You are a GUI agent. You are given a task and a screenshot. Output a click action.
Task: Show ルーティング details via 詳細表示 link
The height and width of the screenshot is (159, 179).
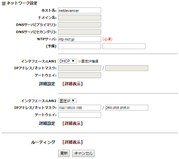coord(72,142)
